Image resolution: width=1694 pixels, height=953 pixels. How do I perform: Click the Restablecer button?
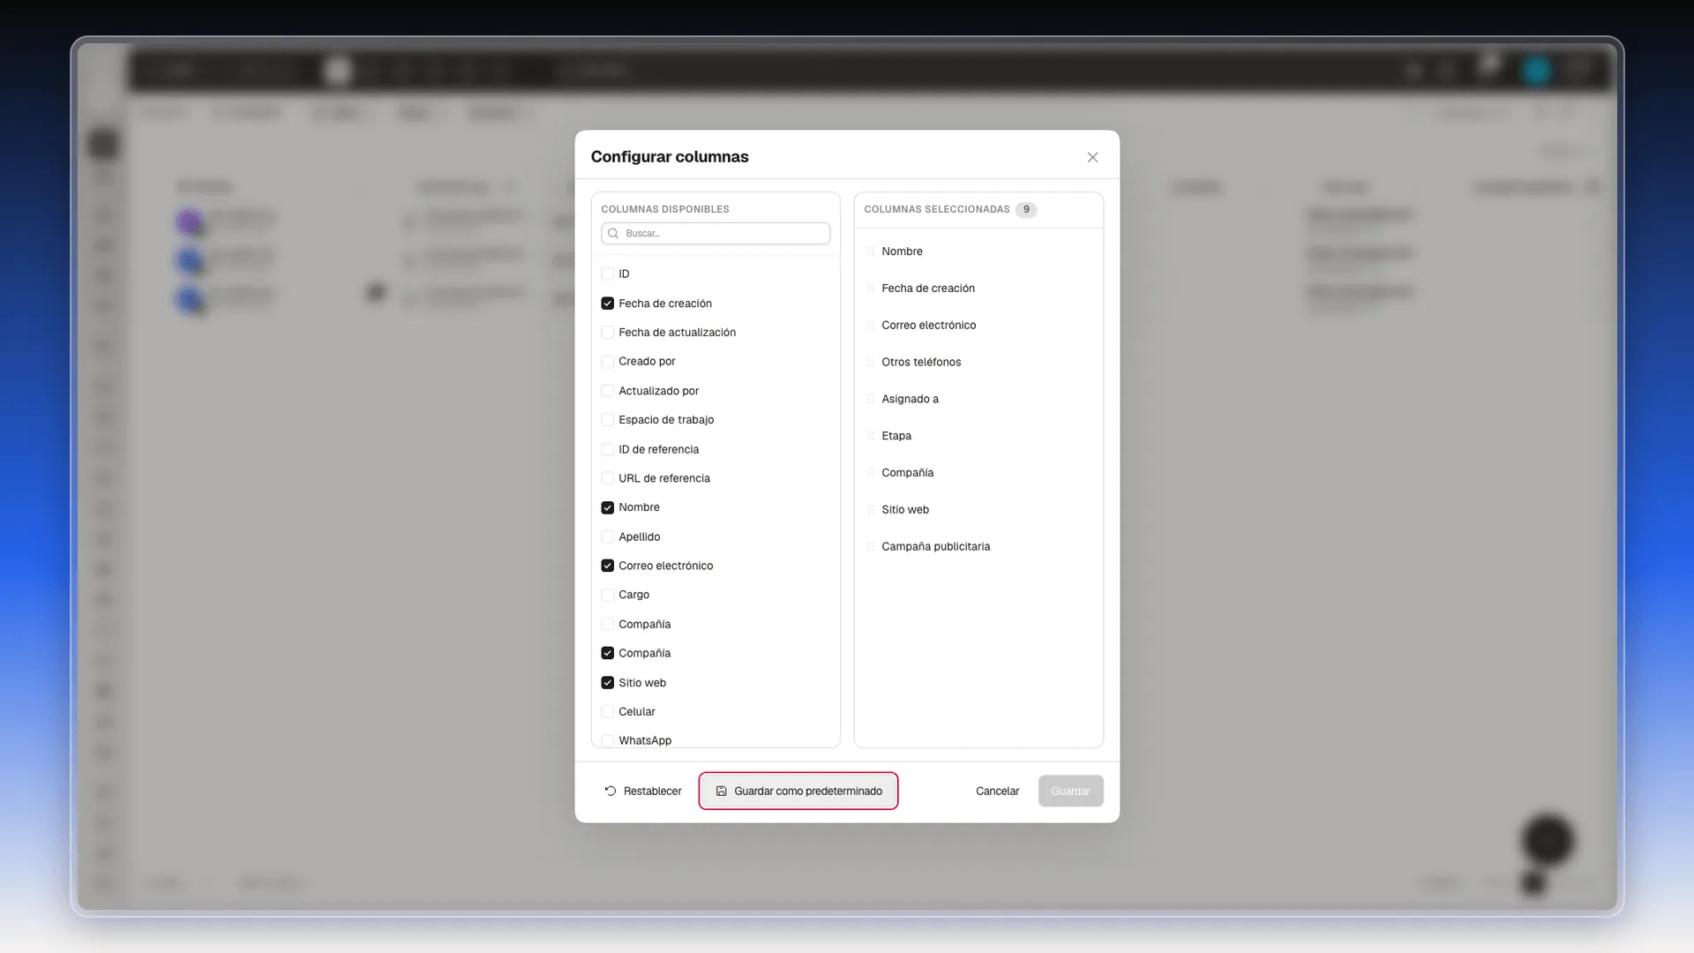[x=643, y=792]
